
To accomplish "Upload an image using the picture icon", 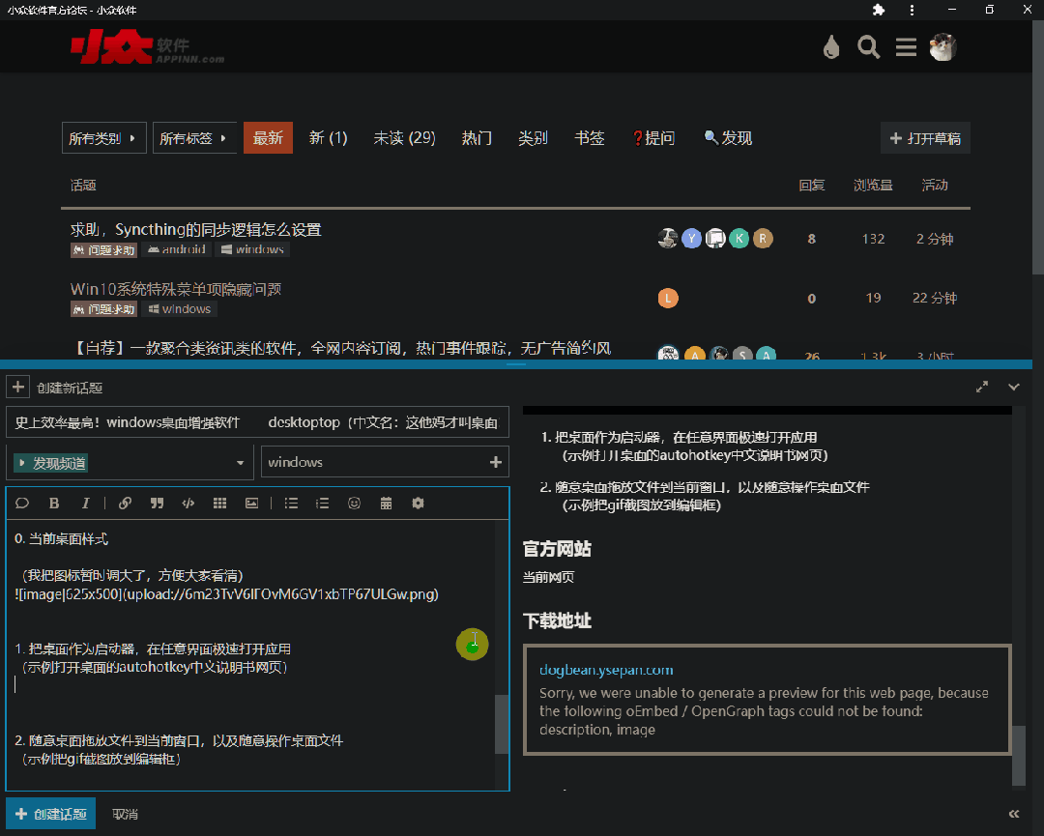I will [252, 503].
